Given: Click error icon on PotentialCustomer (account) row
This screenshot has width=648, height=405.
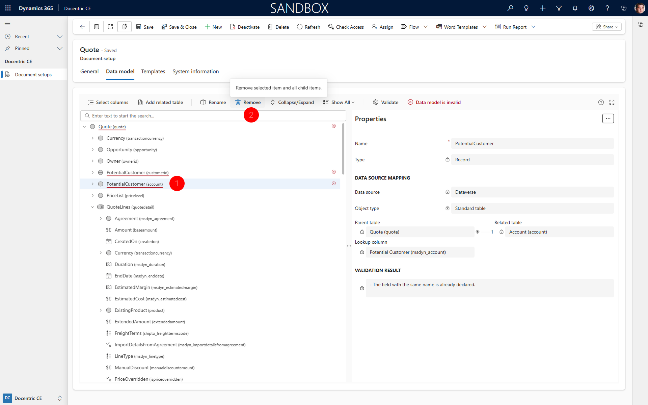Looking at the screenshot, I should [x=334, y=183].
